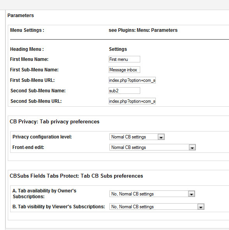This screenshot has width=229, height=230.
Task: Select the First Sub-Menu URL input box
Action: [x=132, y=80]
